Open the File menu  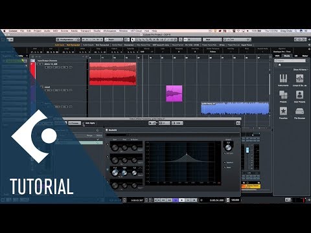[22, 31]
